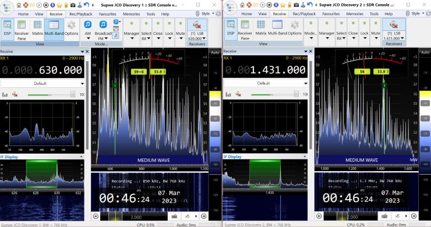431x227 pixels.
Task: Open the Default profile combo box in Discovery 2
Action: (266, 83)
